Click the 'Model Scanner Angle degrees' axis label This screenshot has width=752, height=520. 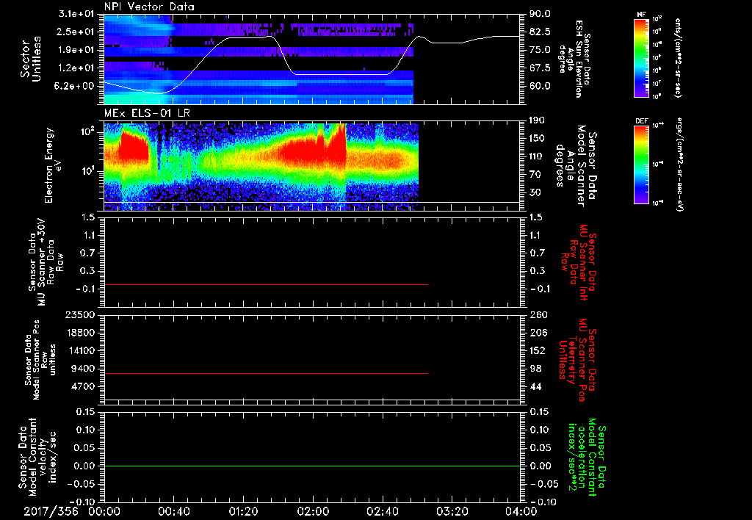click(x=576, y=165)
